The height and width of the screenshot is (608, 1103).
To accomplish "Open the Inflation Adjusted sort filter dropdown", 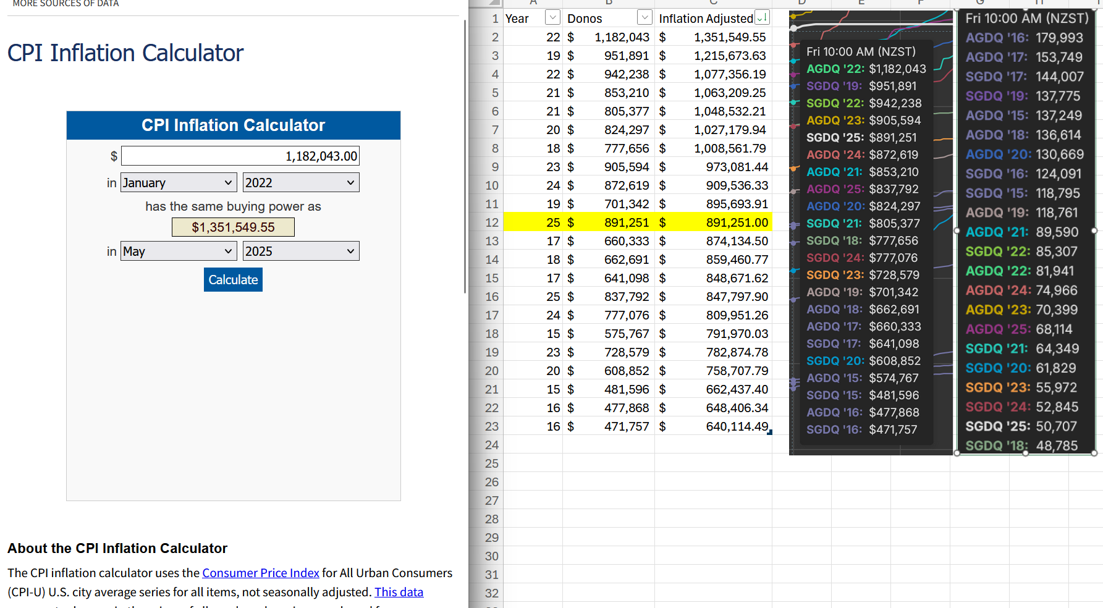I will pos(762,18).
